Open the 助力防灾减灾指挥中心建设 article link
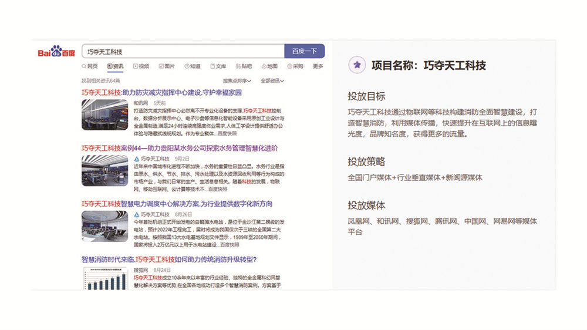The image size is (587, 330). [161, 92]
